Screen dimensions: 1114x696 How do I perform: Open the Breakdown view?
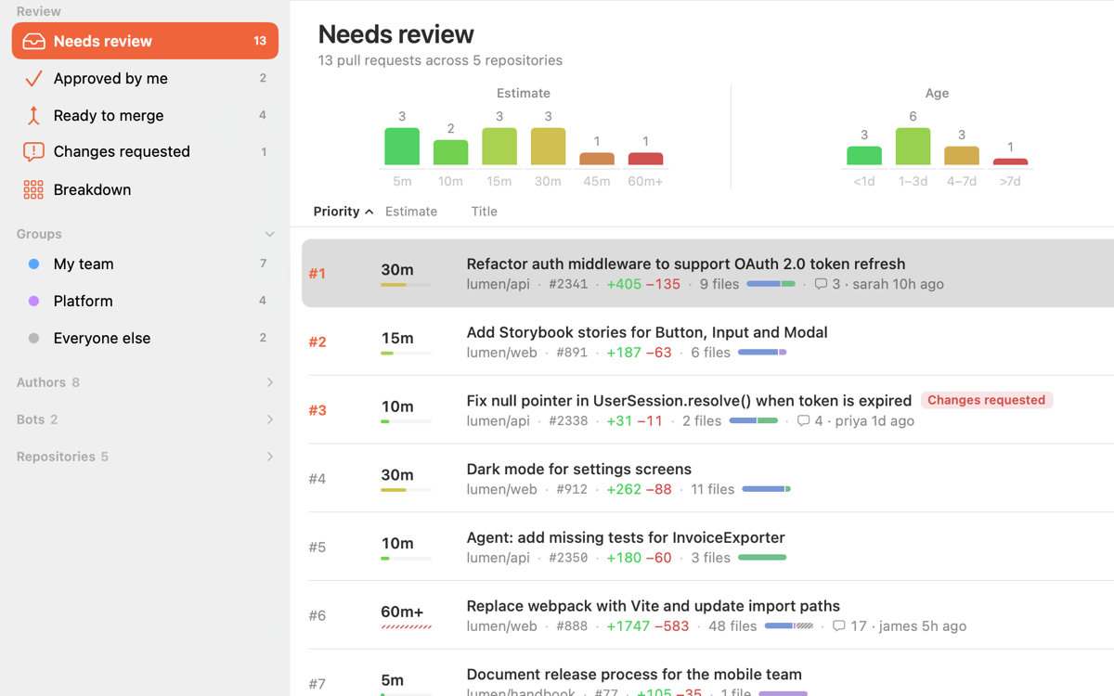pyautogui.click(x=145, y=189)
